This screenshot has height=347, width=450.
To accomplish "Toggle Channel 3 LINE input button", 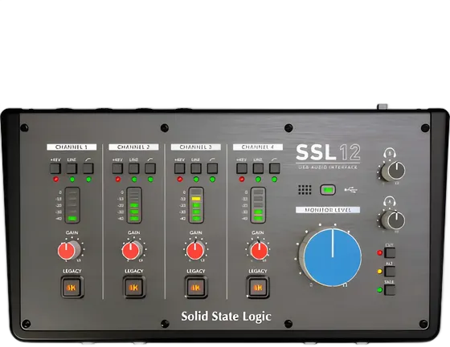I will pyautogui.click(x=196, y=168).
